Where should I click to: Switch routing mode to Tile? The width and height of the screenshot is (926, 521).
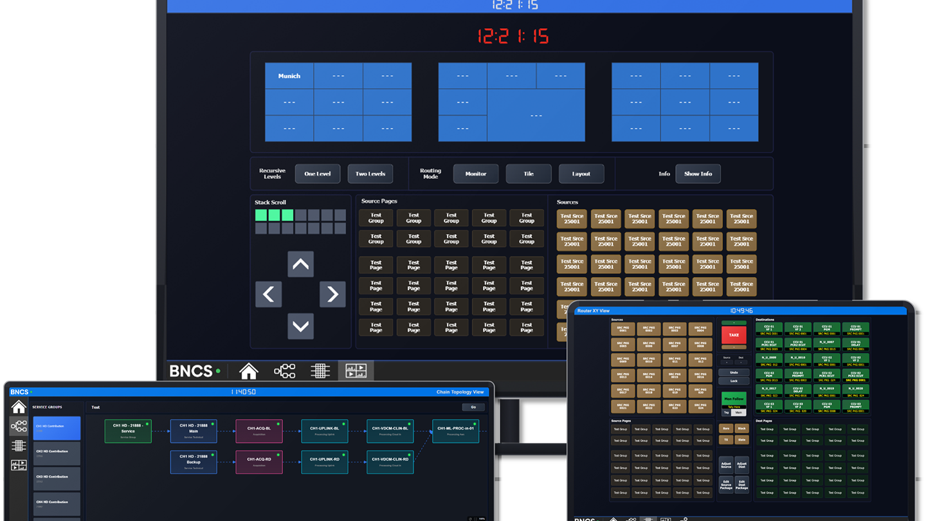[529, 174]
